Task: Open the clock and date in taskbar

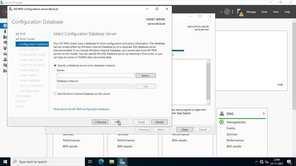Action: coord(277,162)
